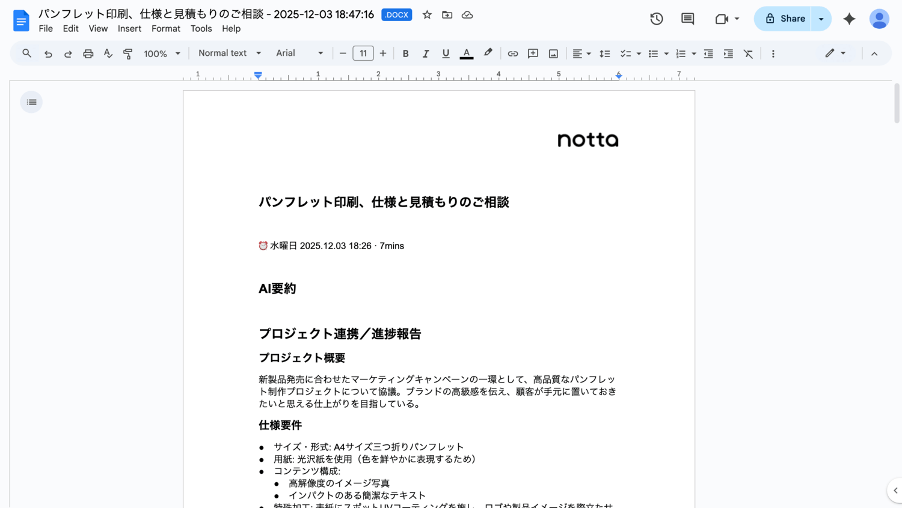
Task: Open more toolbar options
Action: coord(773,53)
